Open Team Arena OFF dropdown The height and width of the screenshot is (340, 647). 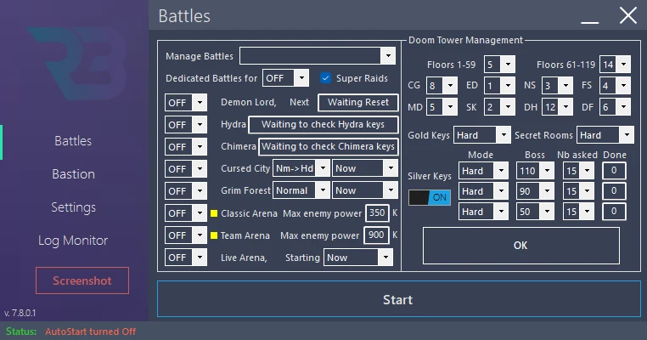(186, 235)
